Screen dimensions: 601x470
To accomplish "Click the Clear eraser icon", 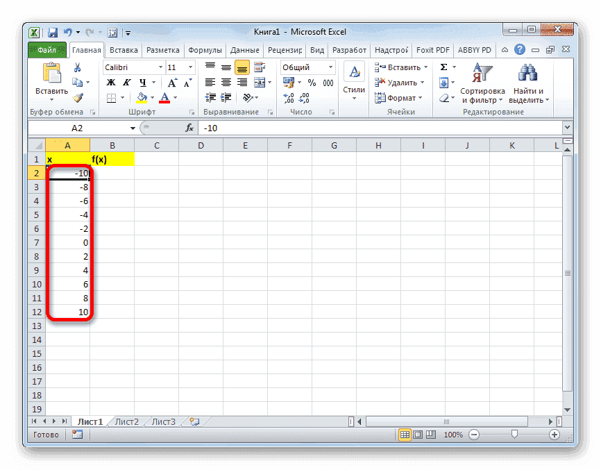I will click(444, 98).
